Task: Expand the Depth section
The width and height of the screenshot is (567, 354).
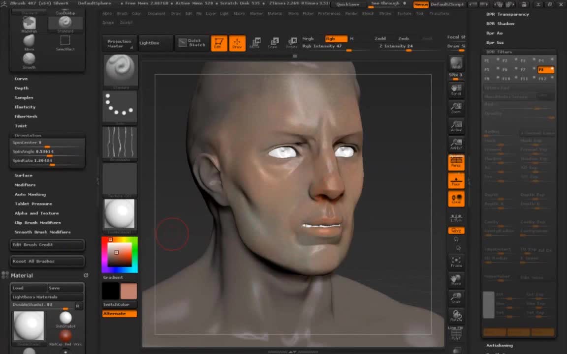Action: [21, 88]
